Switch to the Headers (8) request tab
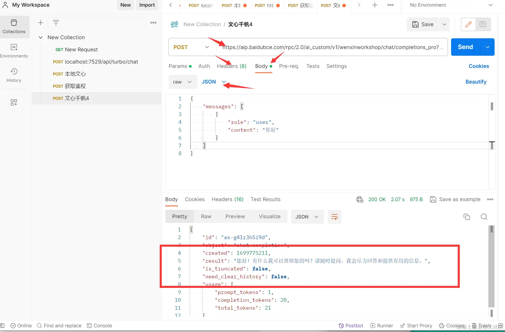505x332 pixels. click(x=232, y=66)
